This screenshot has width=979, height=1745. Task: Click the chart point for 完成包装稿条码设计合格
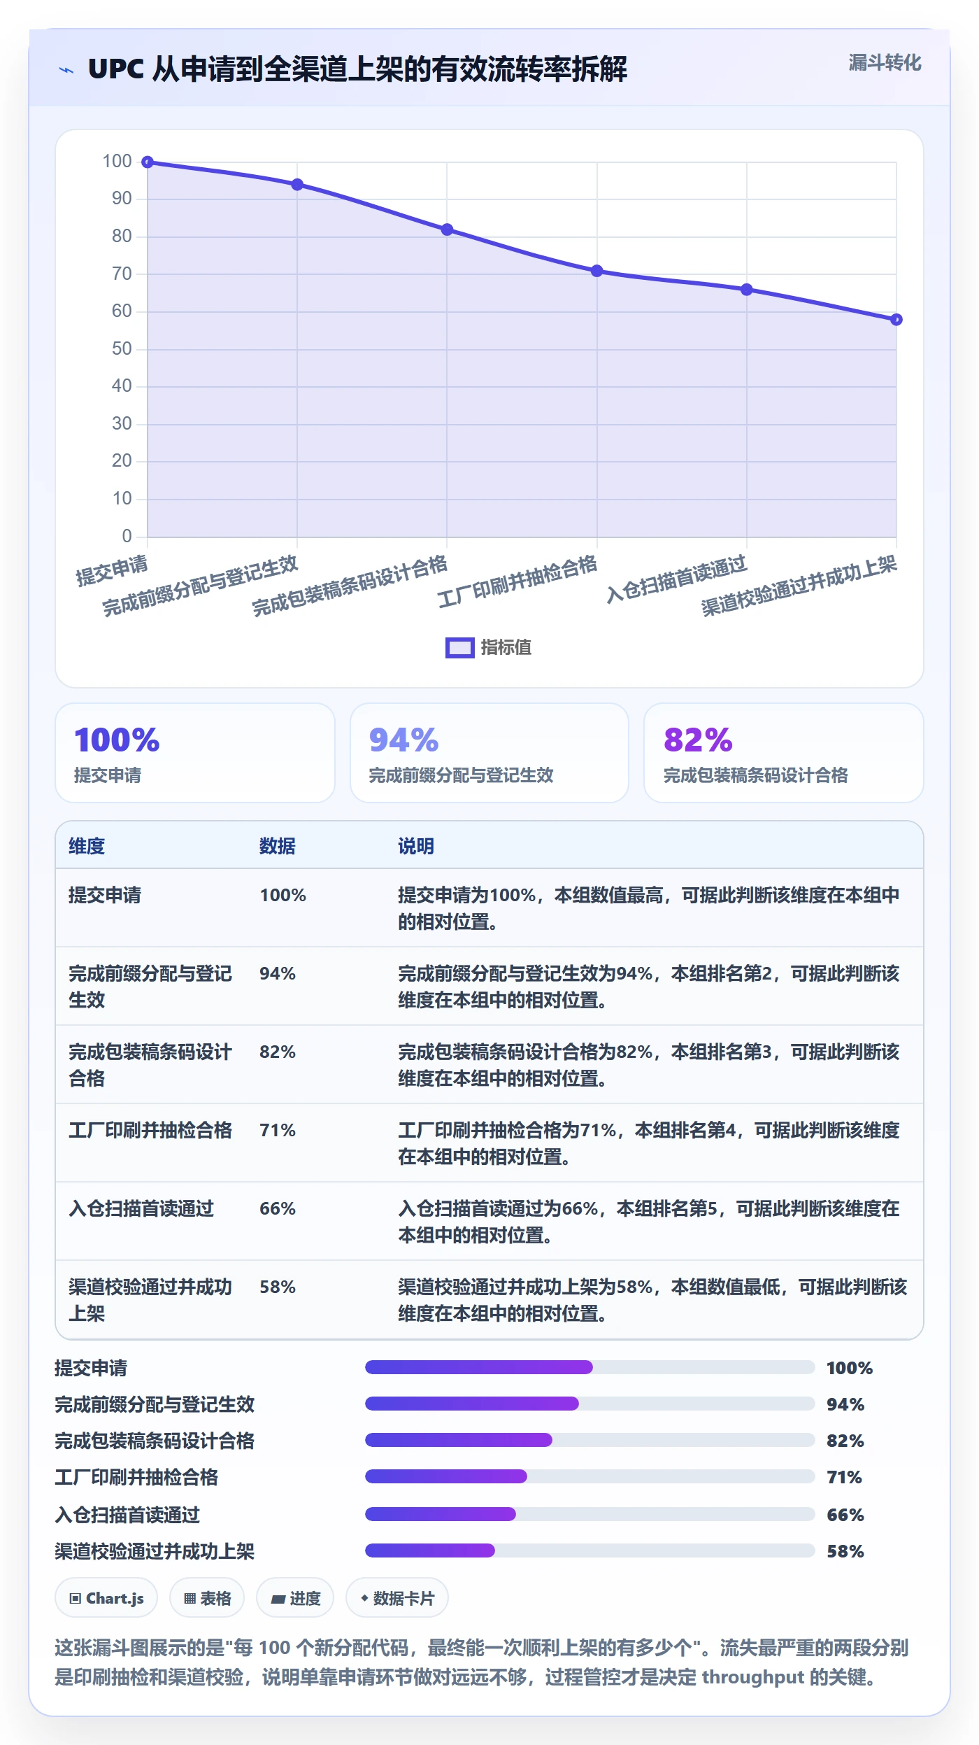click(447, 229)
